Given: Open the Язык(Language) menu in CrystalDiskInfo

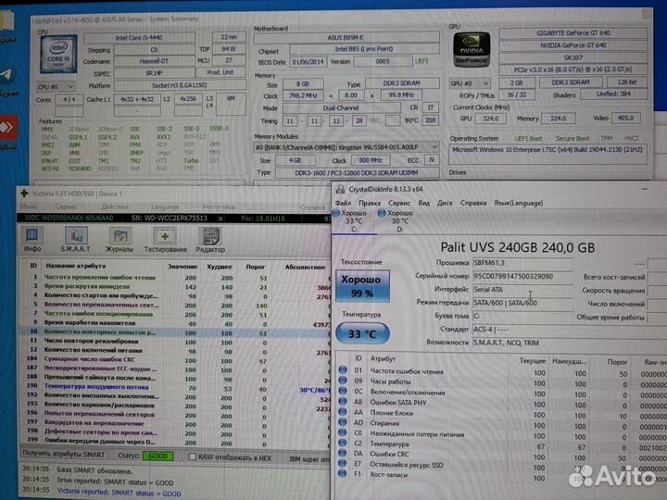Looking at the screenshot, I should [518, 203].
